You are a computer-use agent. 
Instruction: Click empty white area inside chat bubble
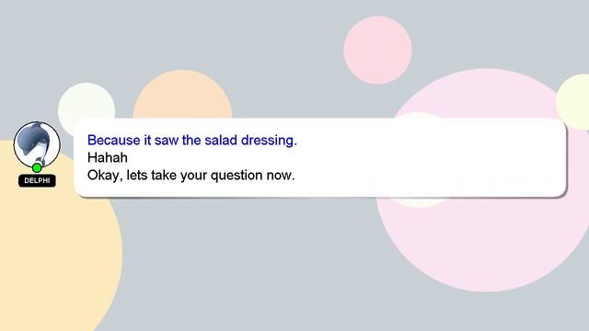[x=432, y=157]
